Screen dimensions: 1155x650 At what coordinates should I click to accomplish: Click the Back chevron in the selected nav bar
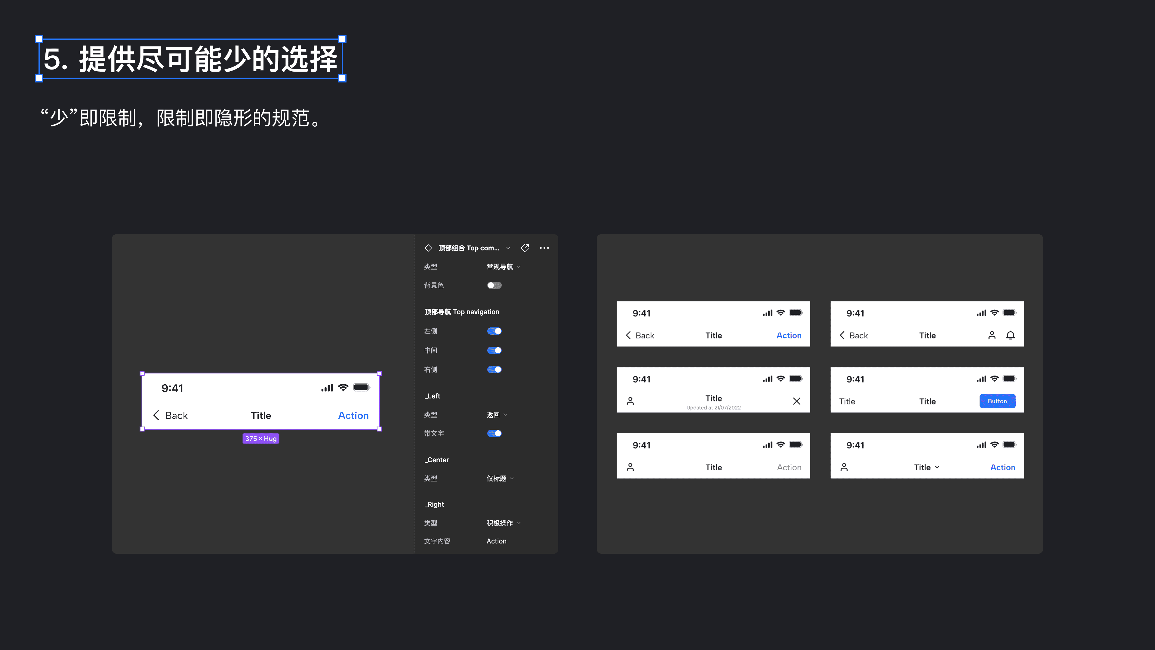click(x=156, y=415)
